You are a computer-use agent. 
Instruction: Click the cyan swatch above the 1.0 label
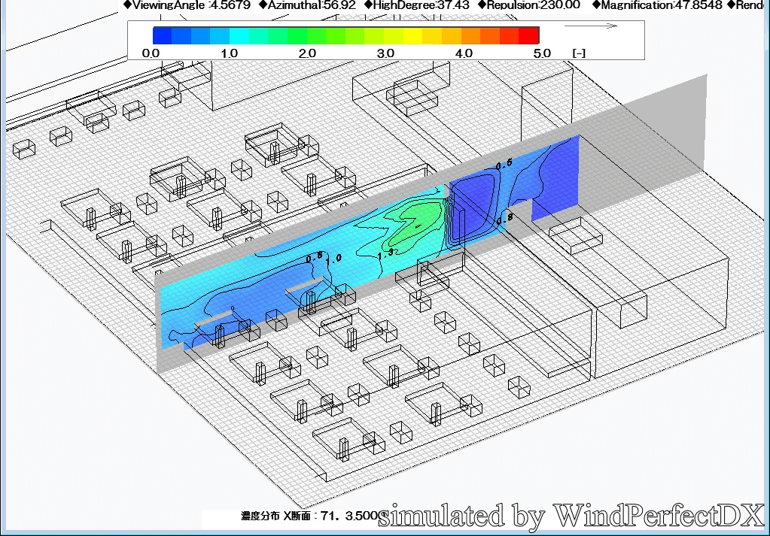[239, 35]
